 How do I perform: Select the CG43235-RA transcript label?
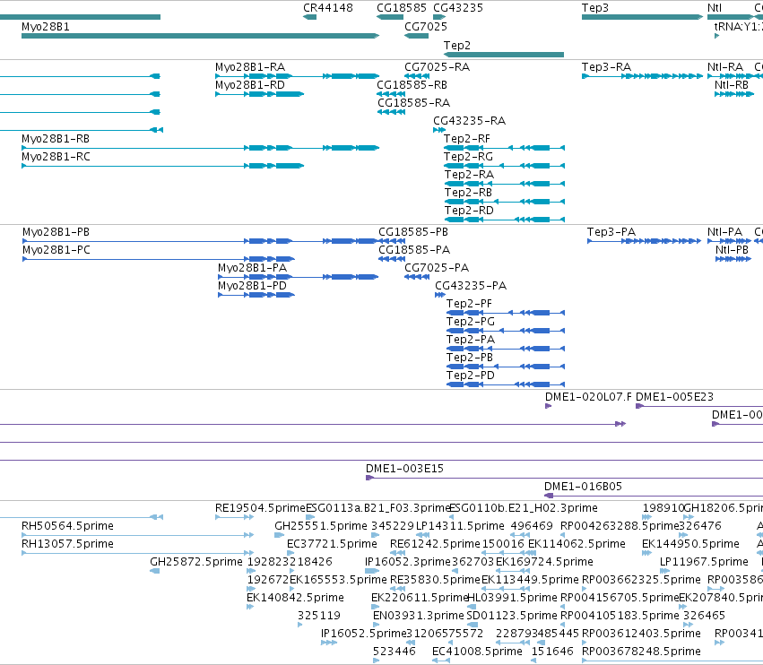[x=469, y=121]
